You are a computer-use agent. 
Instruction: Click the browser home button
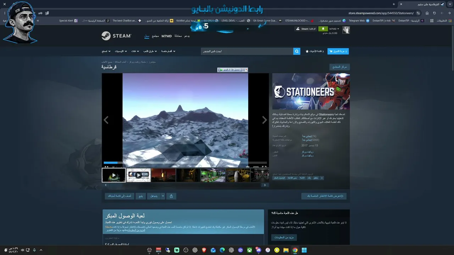point(427,13)
